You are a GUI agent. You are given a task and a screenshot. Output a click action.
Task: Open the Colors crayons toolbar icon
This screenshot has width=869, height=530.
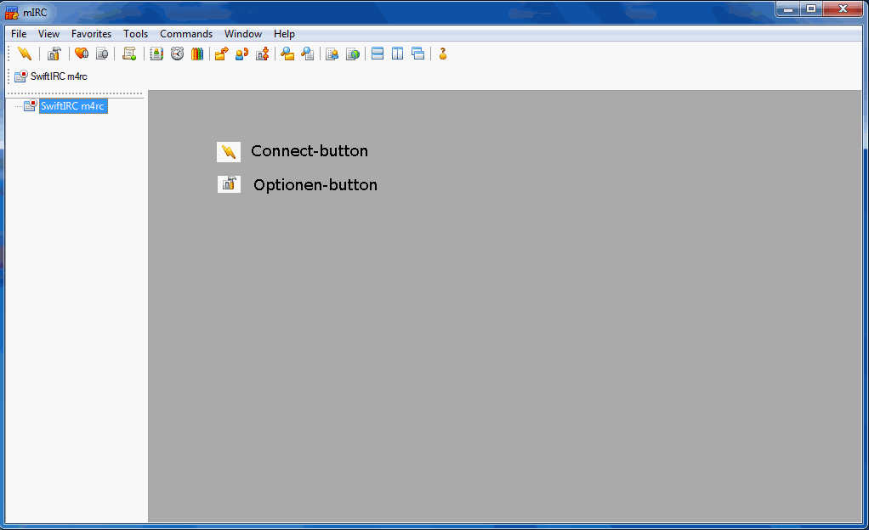(197, 54)
